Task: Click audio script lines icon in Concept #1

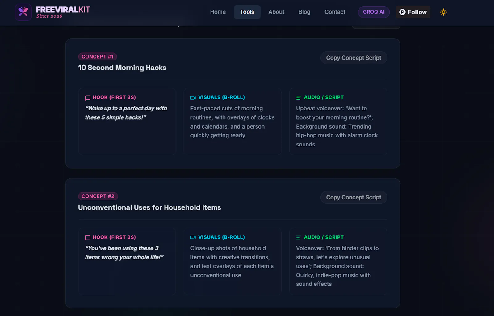Action: click(299, 98)
